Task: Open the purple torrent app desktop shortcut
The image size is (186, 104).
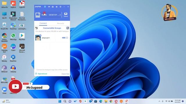Action: (x=4, y=69)
